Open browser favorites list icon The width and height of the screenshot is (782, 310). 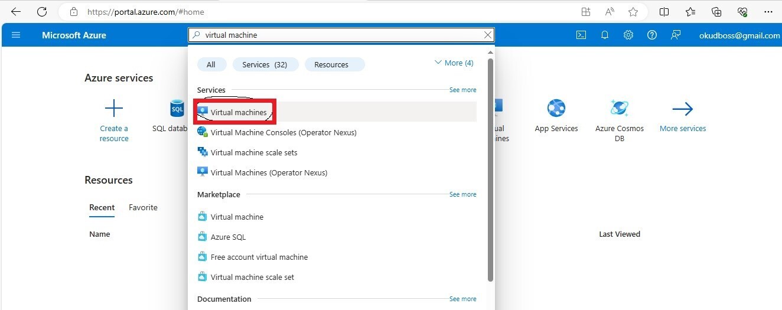[x=690, y=12]
